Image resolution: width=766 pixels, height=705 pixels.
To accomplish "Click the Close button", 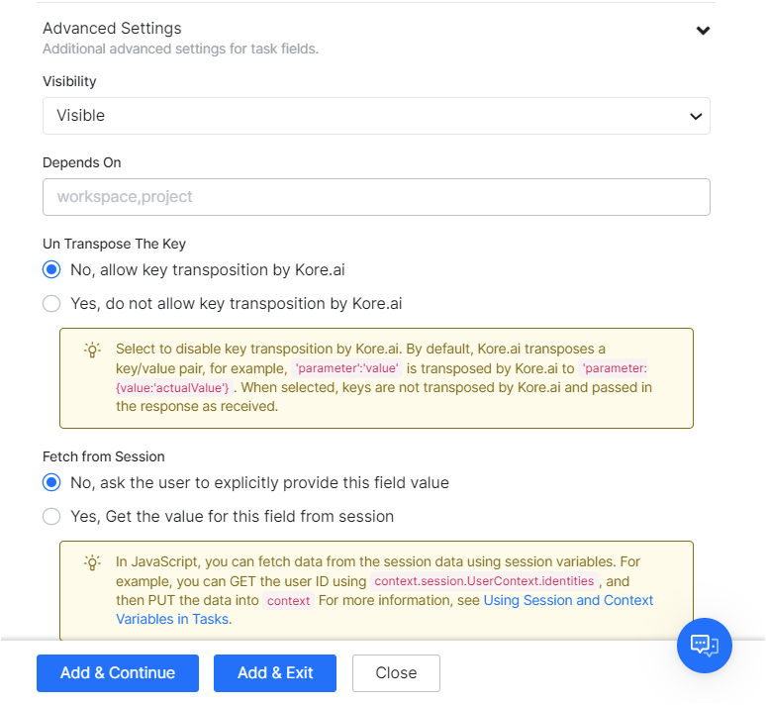I will tap(396, 673).
